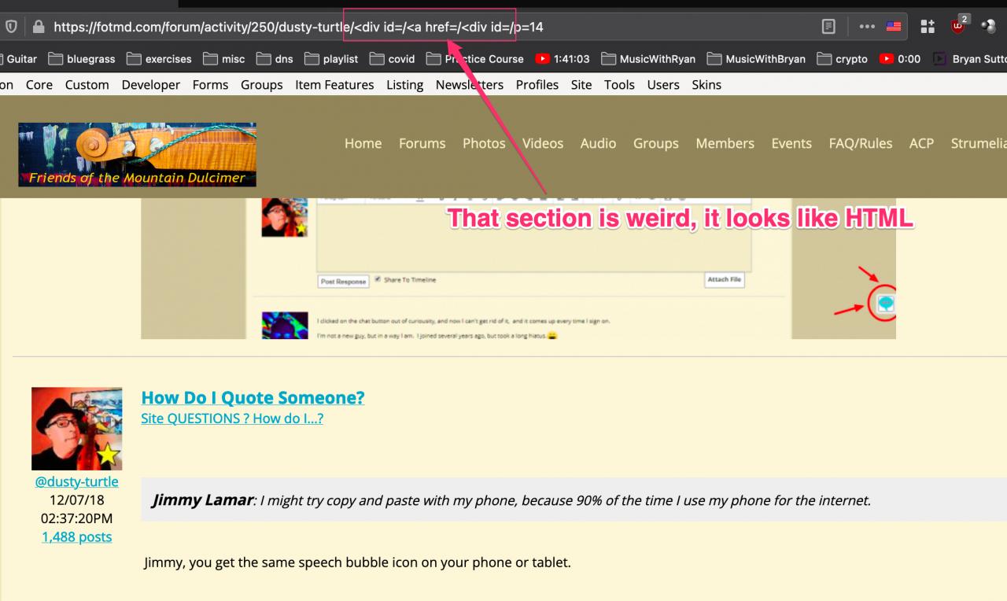Open the crypto bookmarks folder
This screenshot has width=1007, height=601.
click(x=842, y=59)
